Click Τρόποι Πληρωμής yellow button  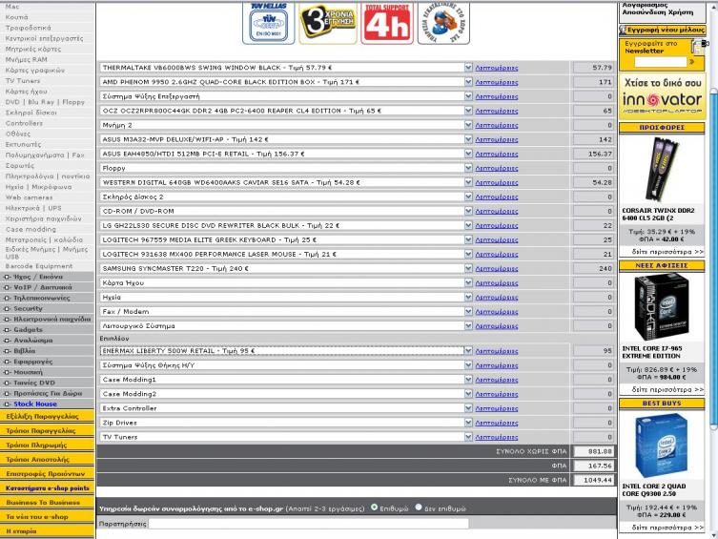pyautogui.click(x=47, y=445)
